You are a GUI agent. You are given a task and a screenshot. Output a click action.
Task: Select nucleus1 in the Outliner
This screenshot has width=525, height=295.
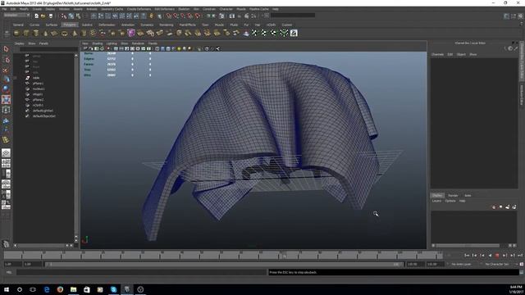[39, 89]
